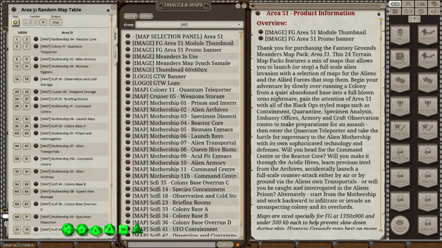Click the All filter button at list bottom

[225, 245]
